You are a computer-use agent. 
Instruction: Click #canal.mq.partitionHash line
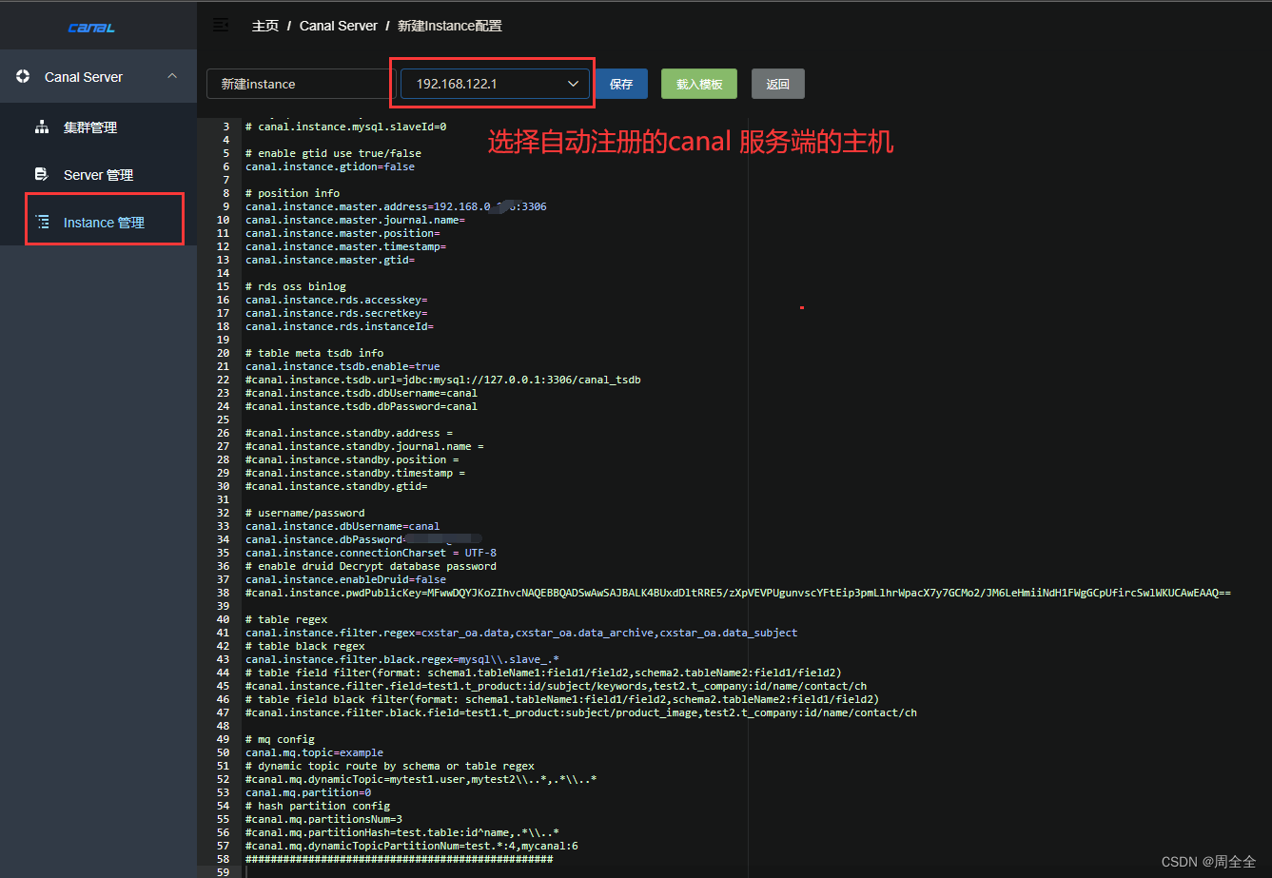coord(402,832)
